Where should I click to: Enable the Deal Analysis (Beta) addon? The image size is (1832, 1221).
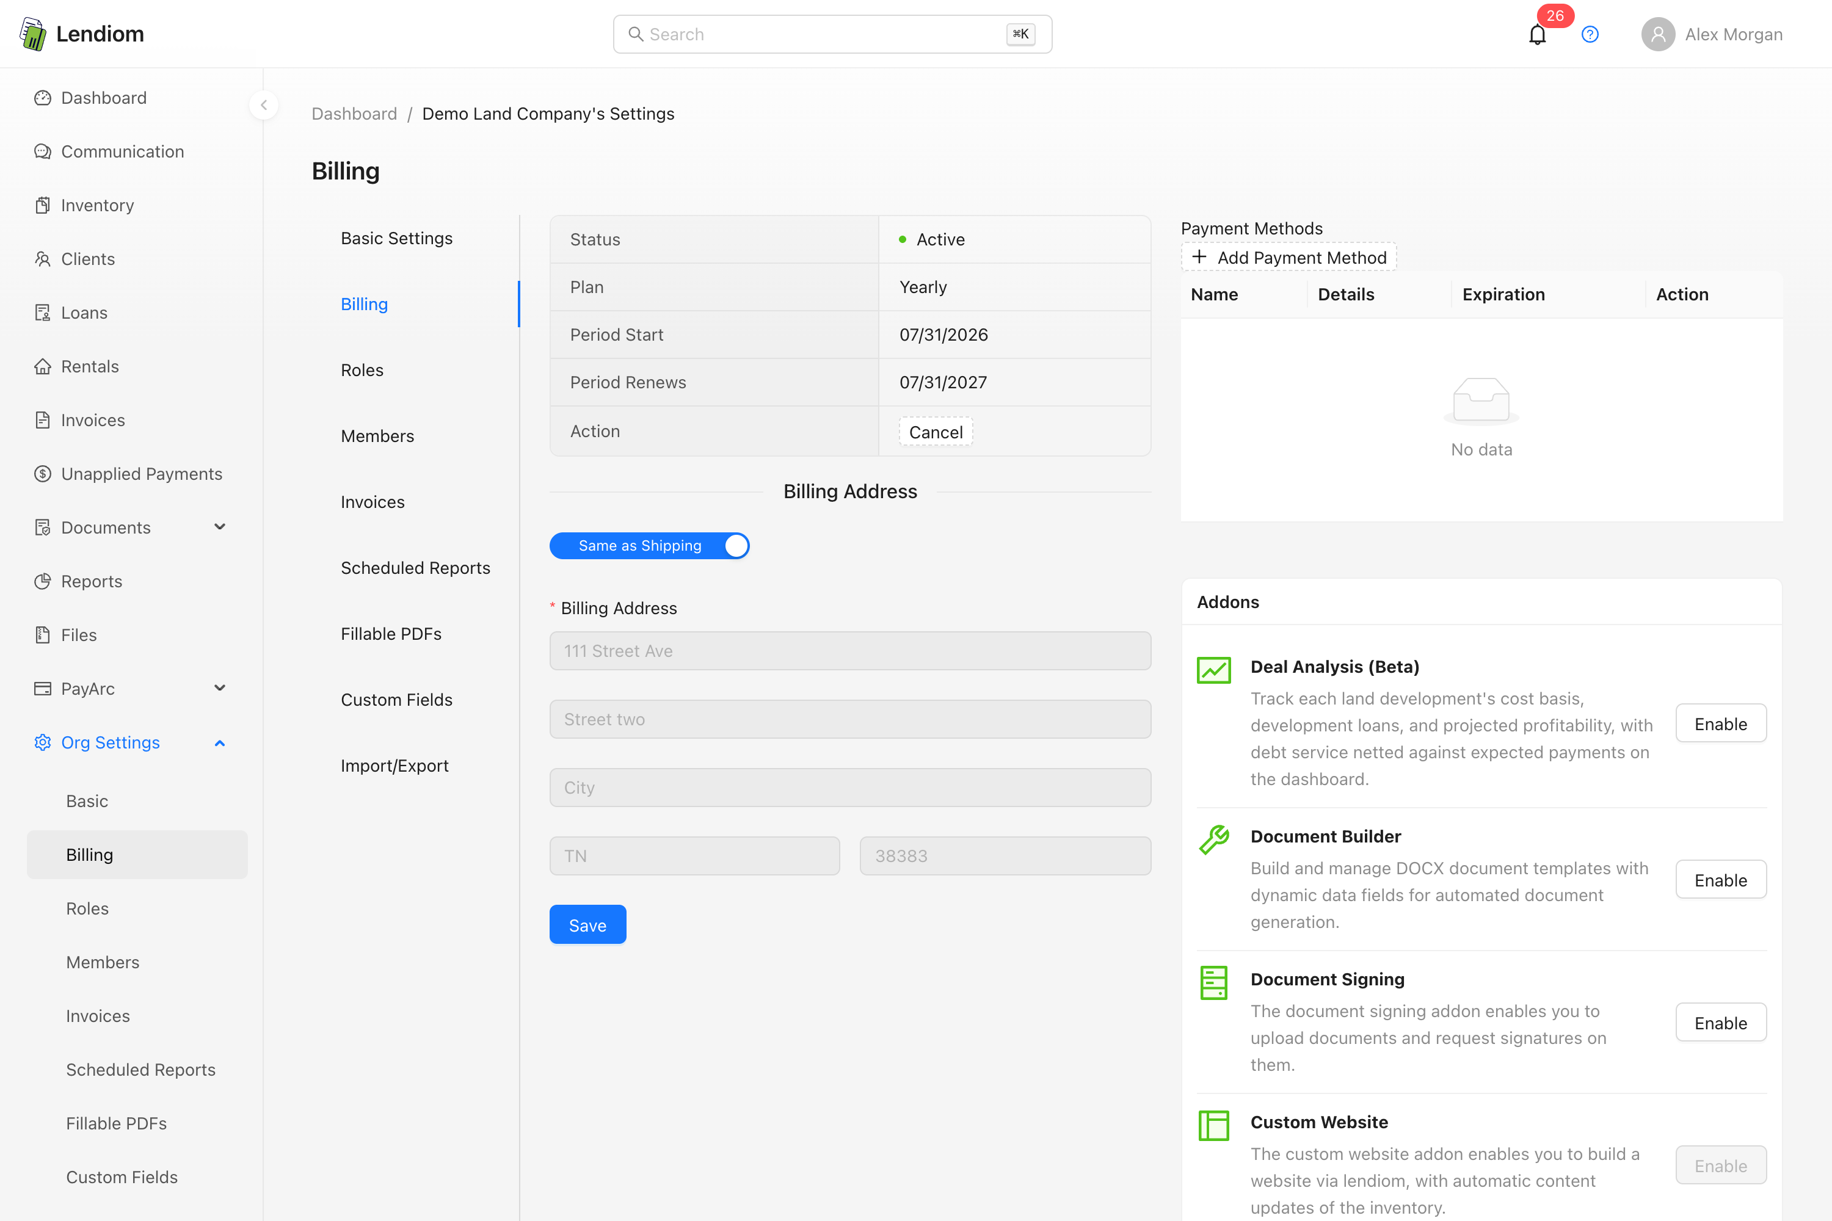[1721, 723]
